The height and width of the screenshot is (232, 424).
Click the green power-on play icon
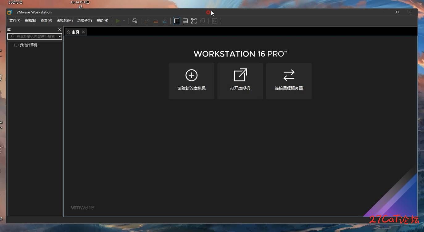[118, 21]
